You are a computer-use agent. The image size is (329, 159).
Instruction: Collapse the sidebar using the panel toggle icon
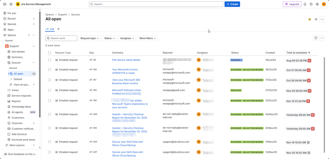click(5, 4)
